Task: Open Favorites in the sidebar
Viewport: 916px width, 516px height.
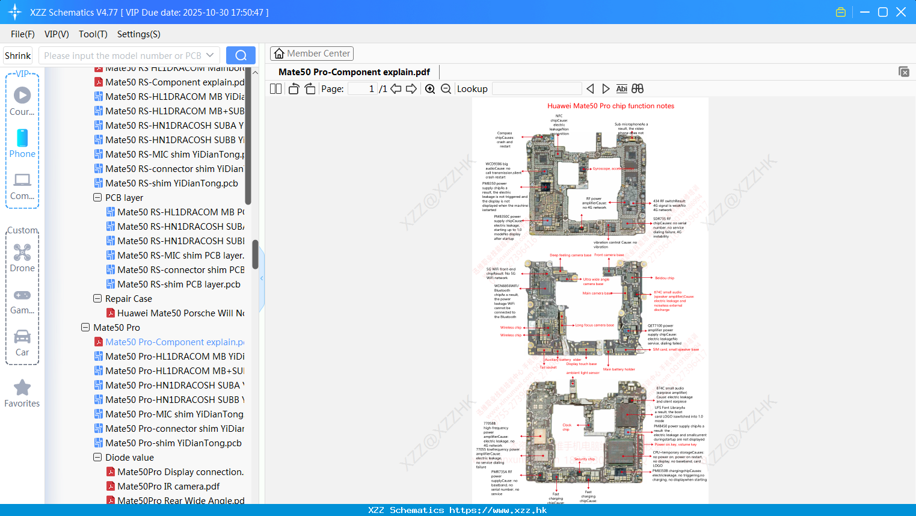Action: (x=22, y=393)
